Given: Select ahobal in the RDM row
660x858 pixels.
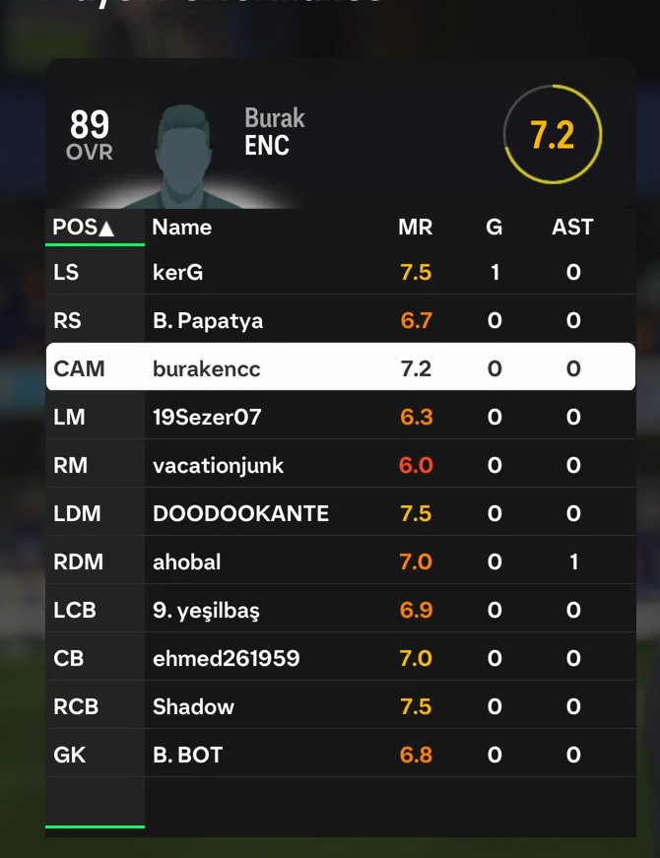Looking at the screenshot, I should [186, 561].
